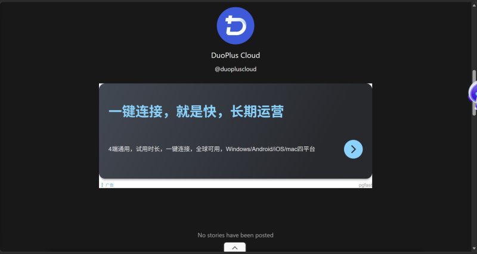The width and height of the screenshot is (477, 254).
Task: Open the ad options three-dot 广告 label
Action: click(x=107, y=185)
